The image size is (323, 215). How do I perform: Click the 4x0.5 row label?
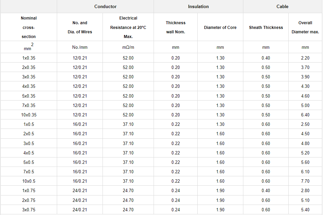tap(29, 153)
